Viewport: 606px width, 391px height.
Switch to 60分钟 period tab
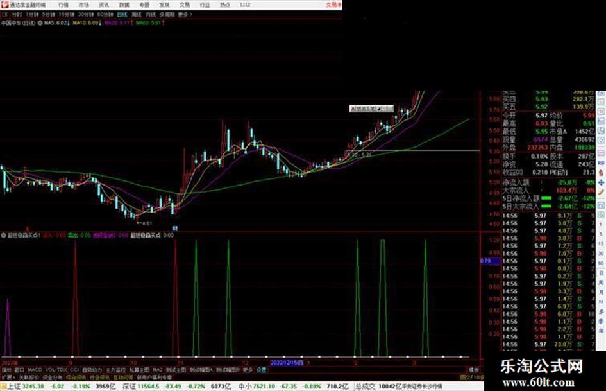105,14
